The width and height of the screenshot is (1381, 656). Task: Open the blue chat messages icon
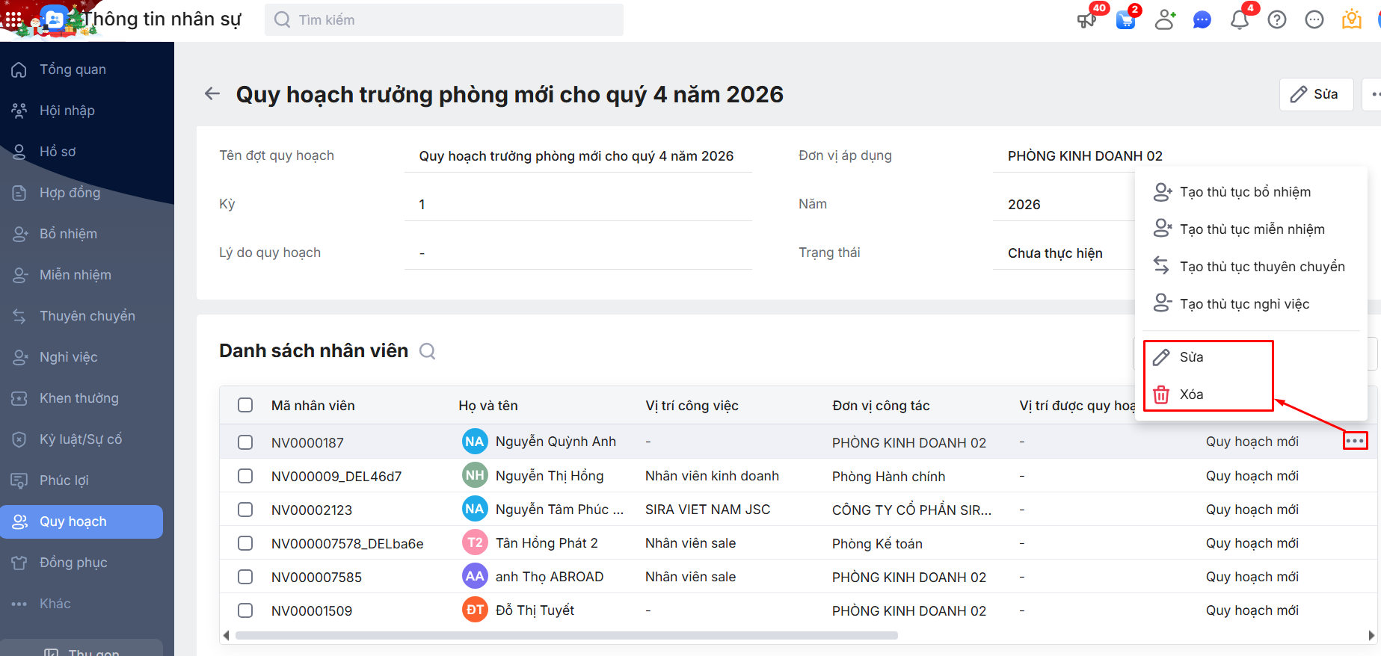point(1202,20)
